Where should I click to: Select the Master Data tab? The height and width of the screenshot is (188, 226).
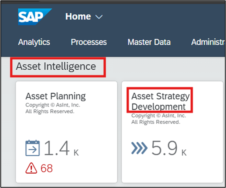click(149, 42)
